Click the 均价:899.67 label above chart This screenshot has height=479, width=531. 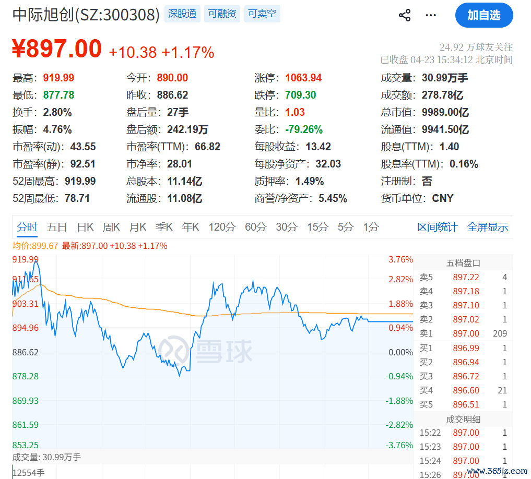click(35, 246)
